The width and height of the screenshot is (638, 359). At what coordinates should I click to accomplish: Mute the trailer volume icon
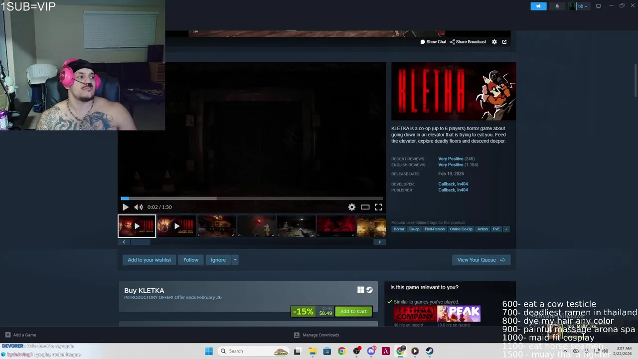[139, 207]
